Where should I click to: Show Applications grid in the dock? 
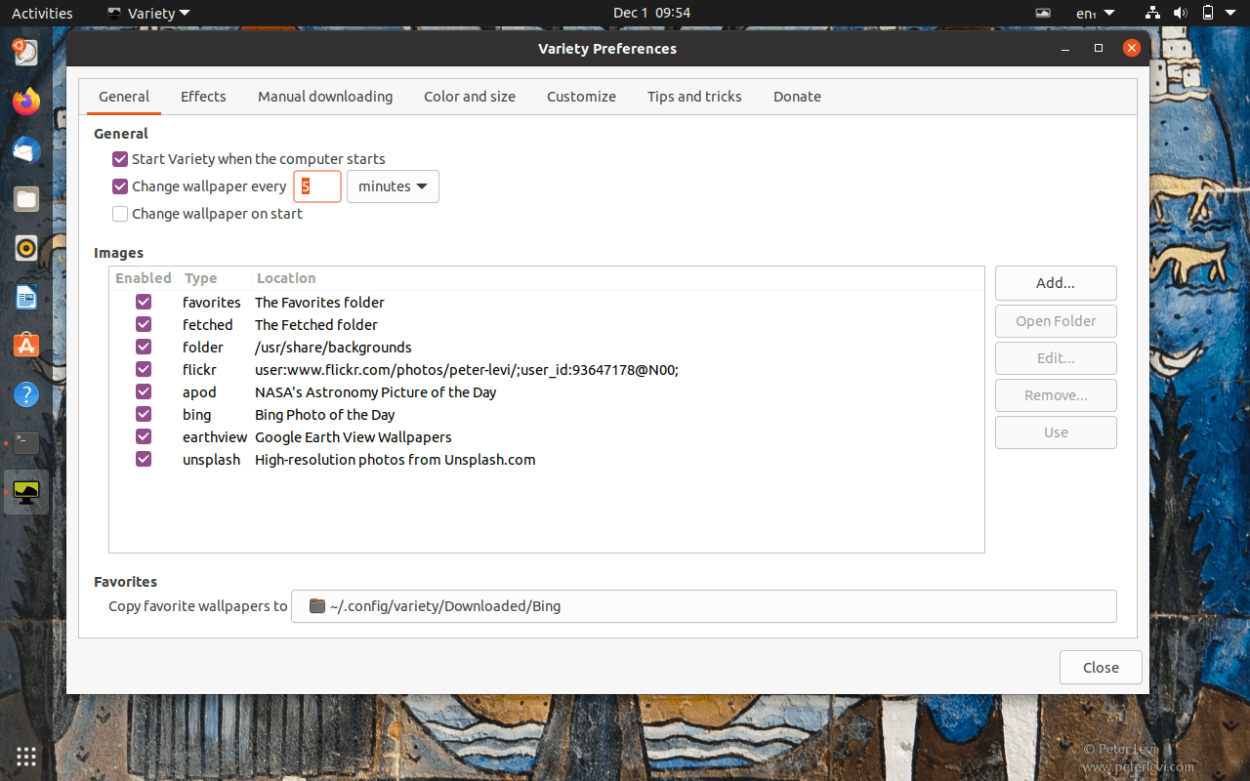(26, 756)
